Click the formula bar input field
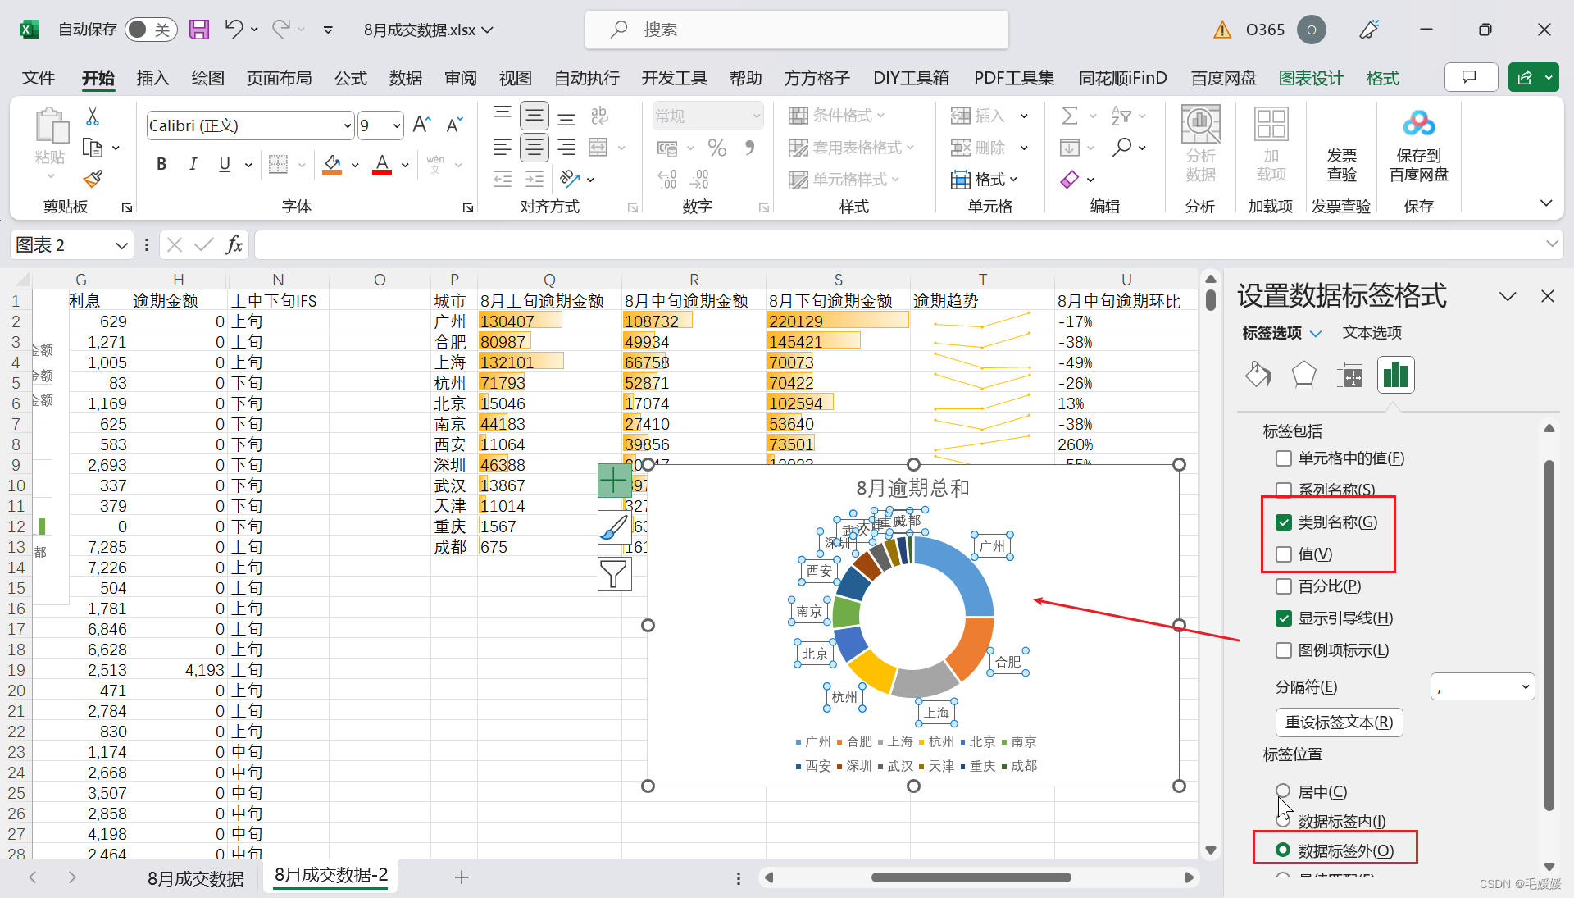Screen dimensions: 1574x898 (898, 244)
